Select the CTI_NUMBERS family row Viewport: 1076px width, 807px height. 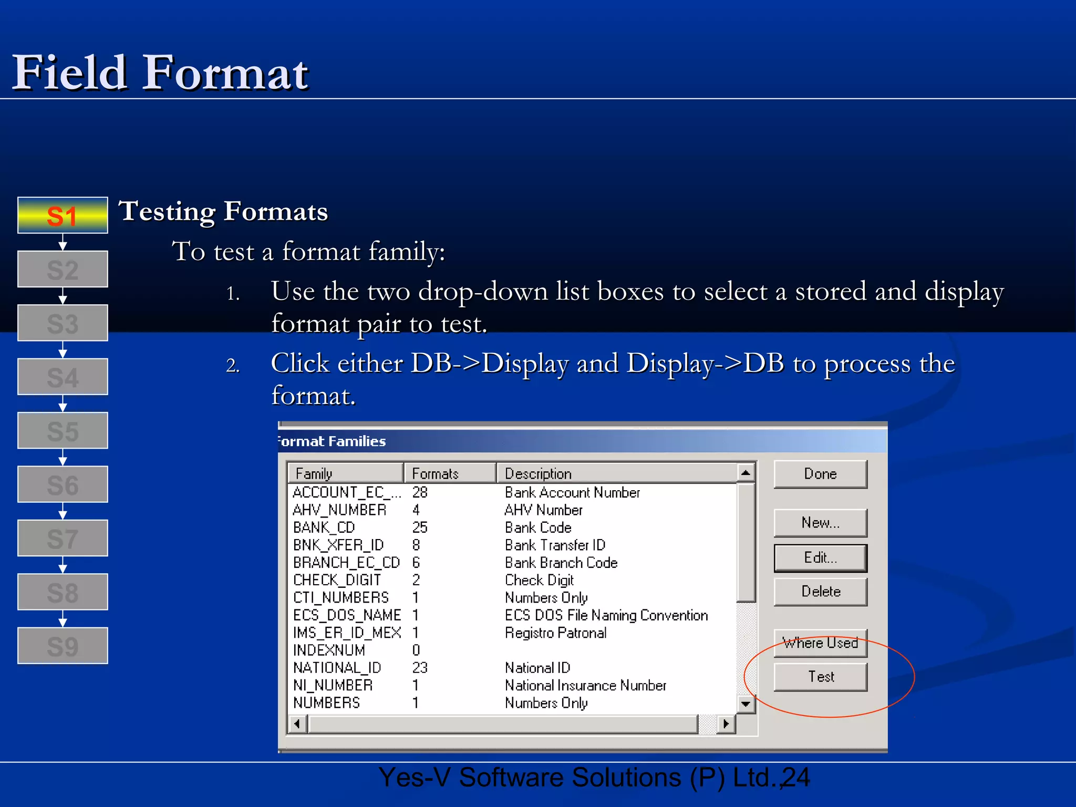click(x=512, y=598)
